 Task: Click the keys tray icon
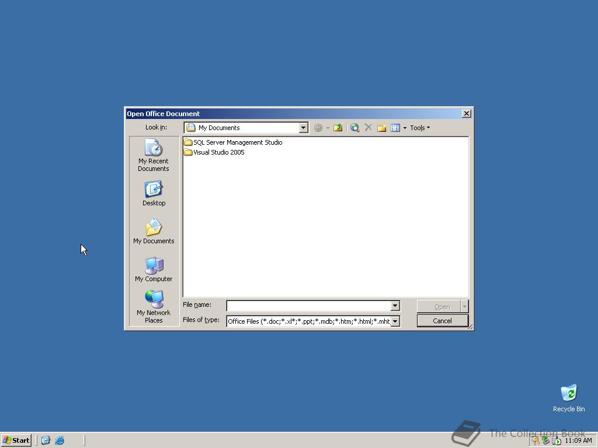pyautogui.click(x=536, y=441)
